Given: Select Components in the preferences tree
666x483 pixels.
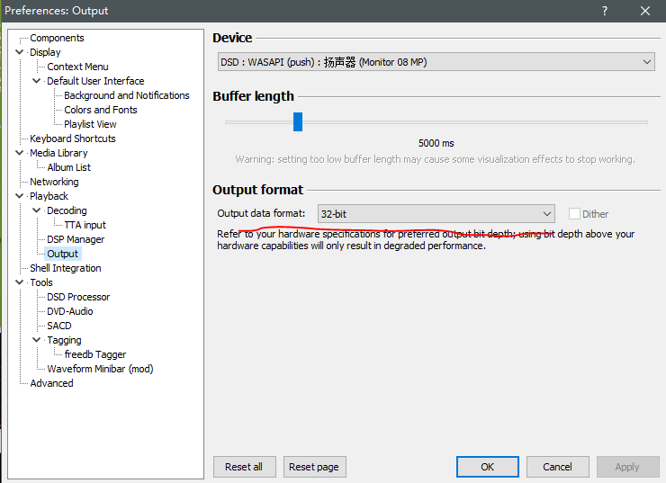Looking at the screenshot, I should point(57,38).
